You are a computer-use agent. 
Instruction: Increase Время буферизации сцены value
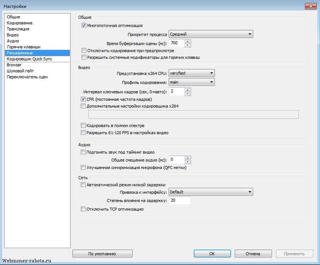[x=188, y=41]
